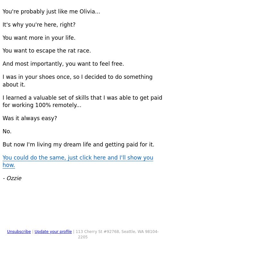The image size is (257, 265).
Task: Click the '100% remotely...' text
Action: tap(58, 105)
